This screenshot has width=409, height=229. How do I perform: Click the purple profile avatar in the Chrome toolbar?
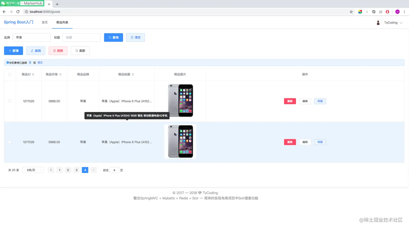pos(397,12)
